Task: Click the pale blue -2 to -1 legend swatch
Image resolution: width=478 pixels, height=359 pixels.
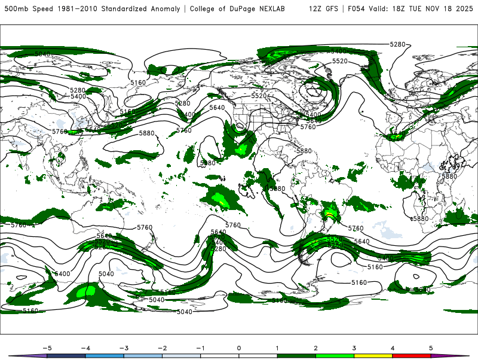Action: tap(182, 356)
